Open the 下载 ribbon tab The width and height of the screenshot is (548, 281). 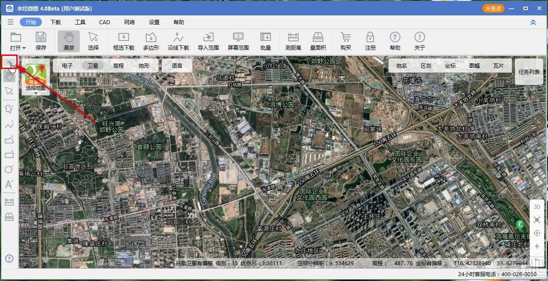(56, 22)
